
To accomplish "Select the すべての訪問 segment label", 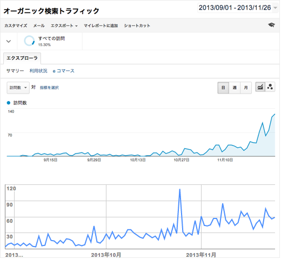I will (51, 38).
